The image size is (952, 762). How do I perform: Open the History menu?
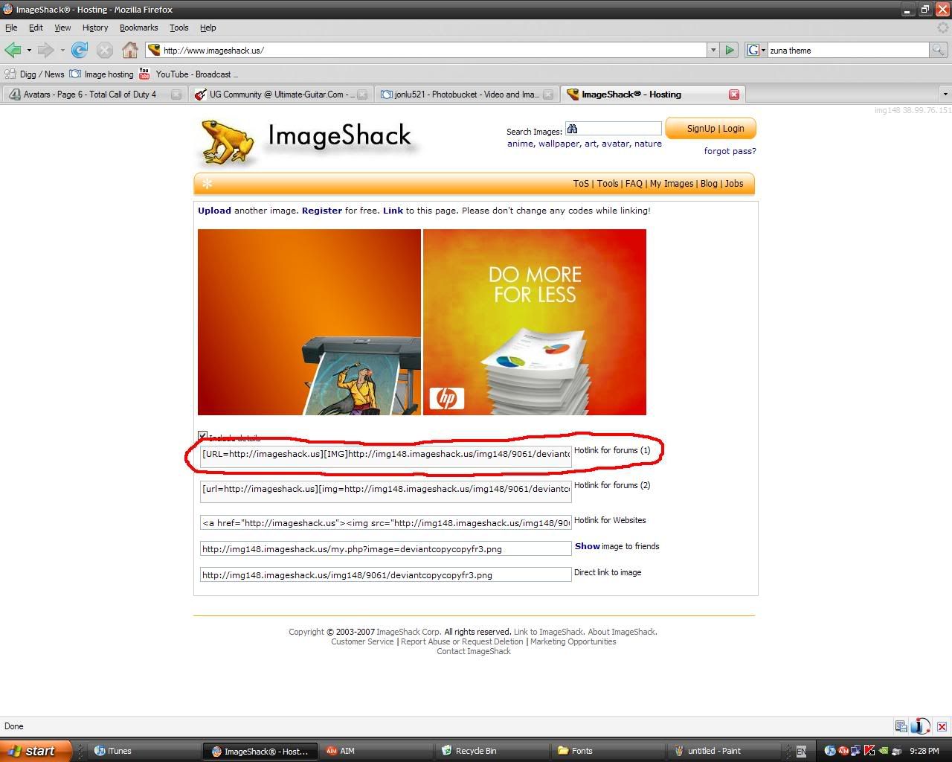tap(95, 28)
